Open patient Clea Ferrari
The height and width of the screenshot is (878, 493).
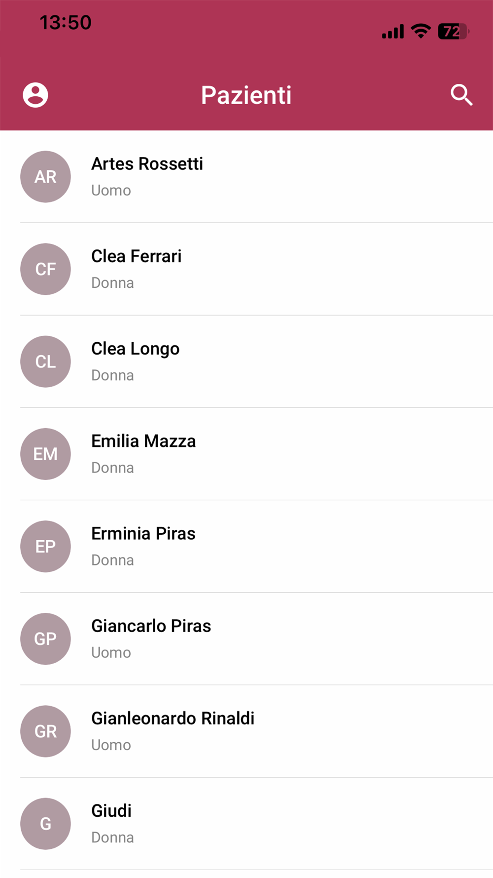coord(137,256)
